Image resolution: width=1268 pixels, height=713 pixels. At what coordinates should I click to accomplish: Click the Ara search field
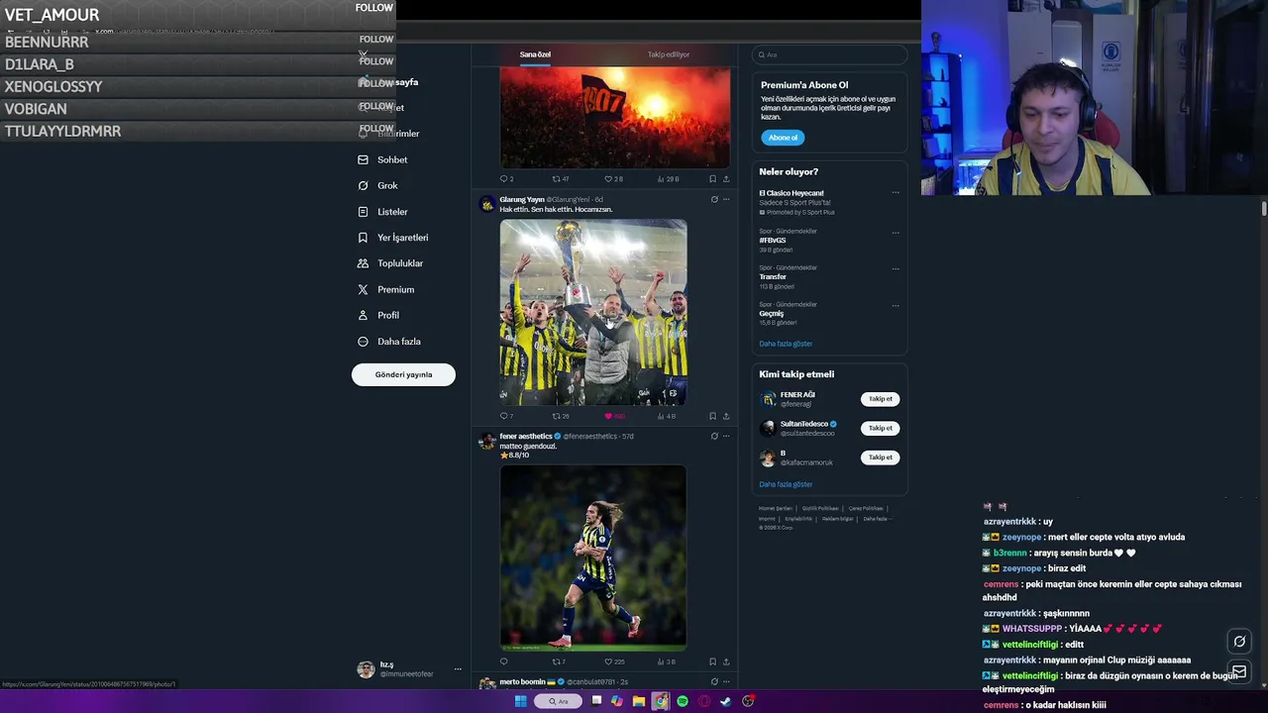click(x=829, y=54)
